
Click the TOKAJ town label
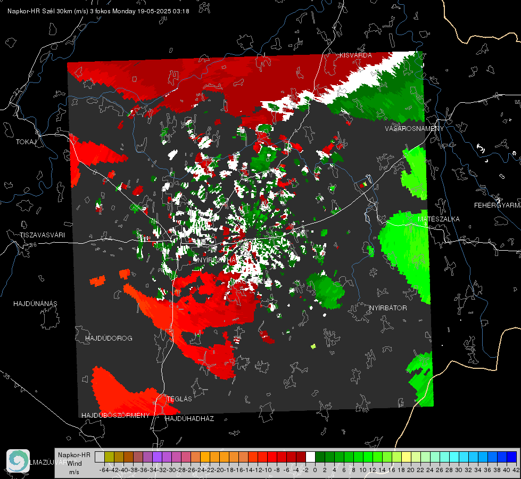pyautogui.click(x=26, y=142)
